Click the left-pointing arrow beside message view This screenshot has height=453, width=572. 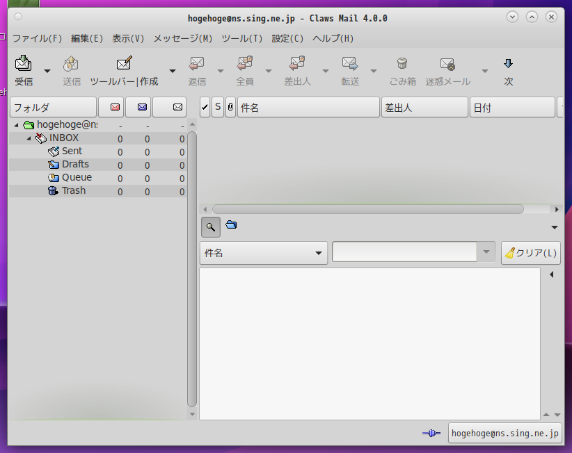pos(552,274)
